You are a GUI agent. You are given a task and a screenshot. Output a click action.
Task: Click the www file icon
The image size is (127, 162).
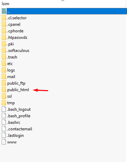[x=4, y=142]
